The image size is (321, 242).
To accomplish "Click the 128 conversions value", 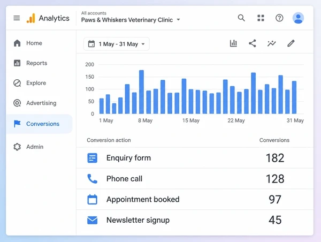I will [x=275, y=179].
